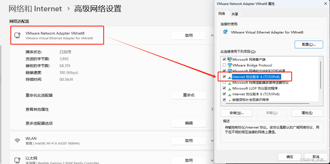
Task: Click 禁用 button for 以太网
Action: tap(189, 160)
